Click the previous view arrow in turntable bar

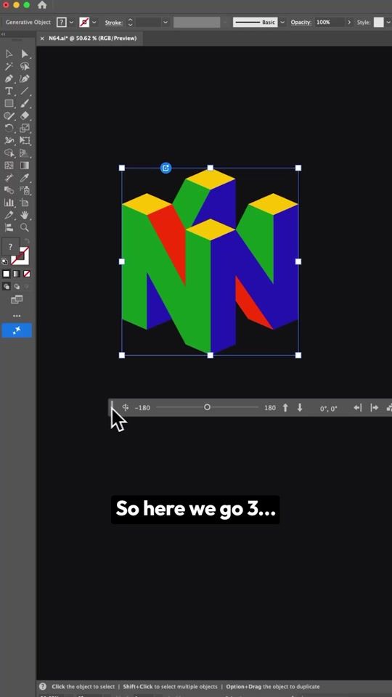(357, 407)
